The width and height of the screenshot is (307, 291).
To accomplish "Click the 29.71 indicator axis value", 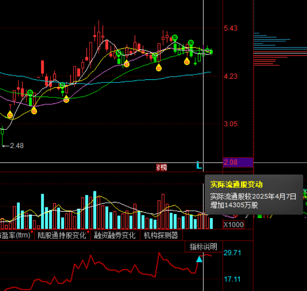I will (232, 253).
